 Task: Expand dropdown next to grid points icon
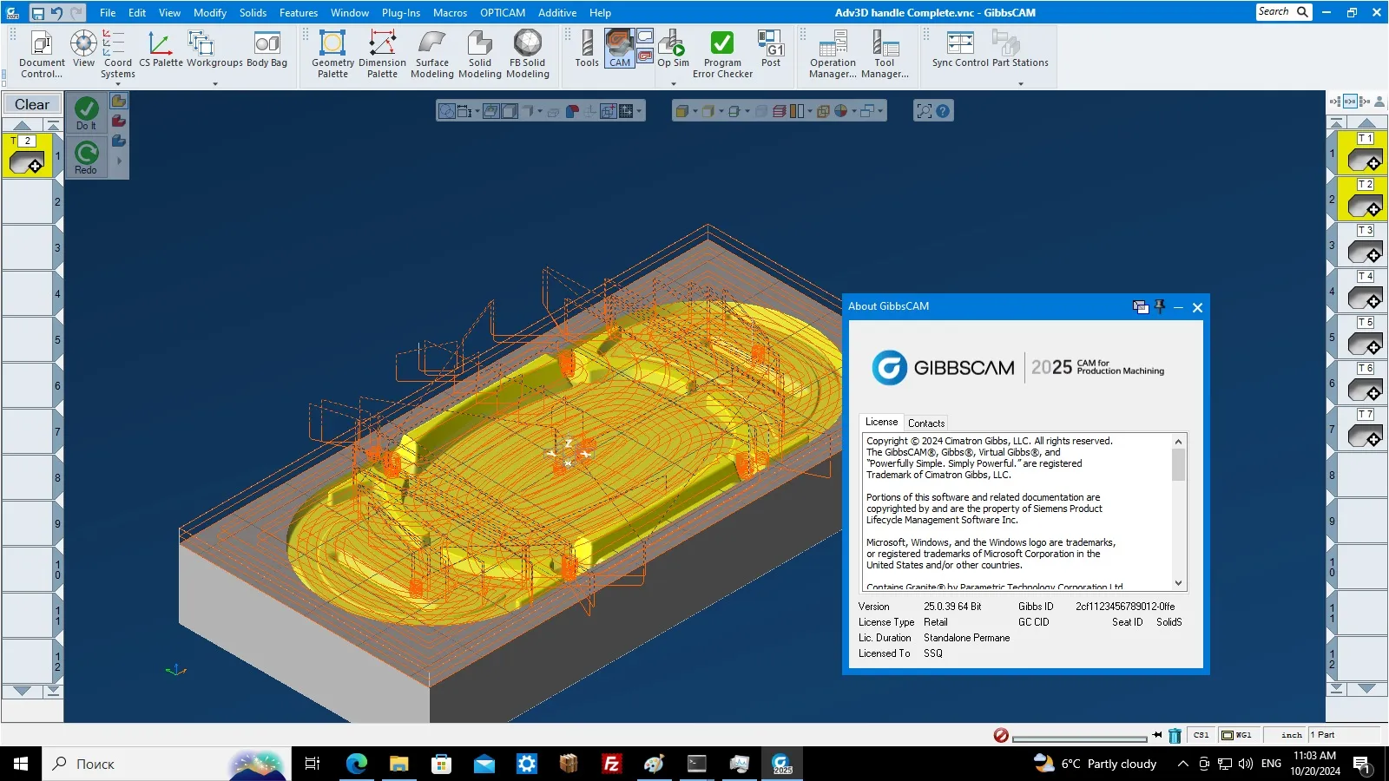pyautogui.click(x=639, y=111)
